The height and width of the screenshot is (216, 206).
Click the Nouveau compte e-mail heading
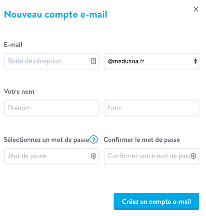(x=55, y=15)
